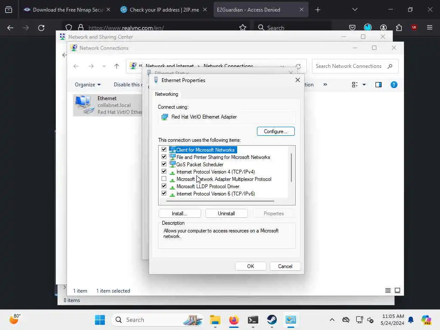Cancel the Ethernet Properties dialog
The height and width of the screenshot is (330, 440).
285,266
